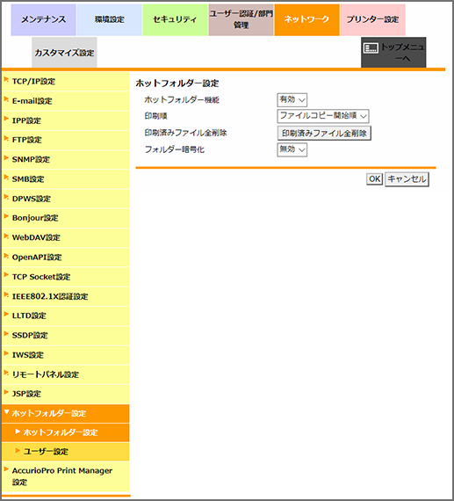Select ホットフォルダー設定 submenu item

pos(66,432)
